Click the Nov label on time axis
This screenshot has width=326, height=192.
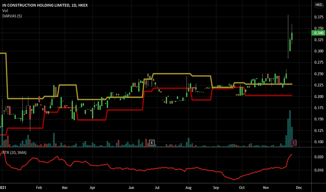pyautogui.click(x=266, y=188)
